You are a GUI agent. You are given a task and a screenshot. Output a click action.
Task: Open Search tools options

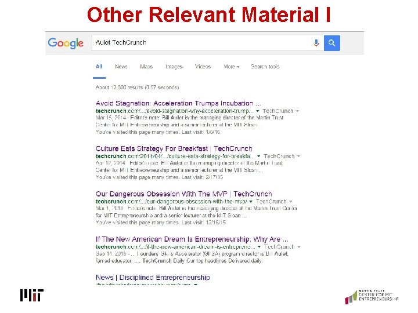pos(265,67)
